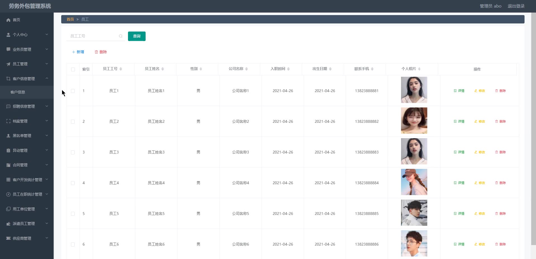Viewport: 536px width, 259px height.
Task: Click the 员工管理 paper-plane icon
Action: tap(8, 64)
